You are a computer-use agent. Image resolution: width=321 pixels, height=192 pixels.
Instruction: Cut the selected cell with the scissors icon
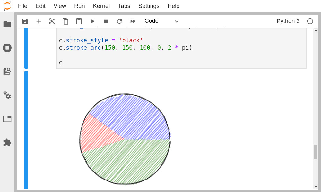pyautogui.click(x=52, y=21)
